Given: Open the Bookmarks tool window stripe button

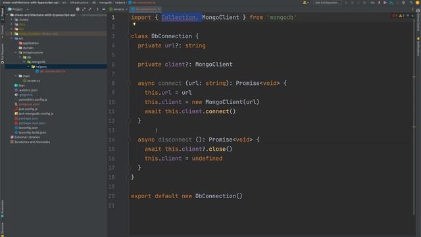Looking at the screenshot, I should (x=2, y=208).
